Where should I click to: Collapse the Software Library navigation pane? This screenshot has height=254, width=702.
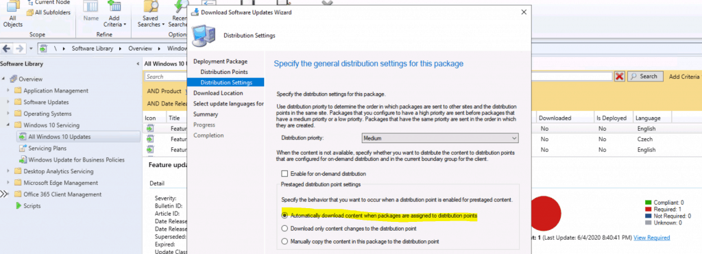click(x=137, y=64)
